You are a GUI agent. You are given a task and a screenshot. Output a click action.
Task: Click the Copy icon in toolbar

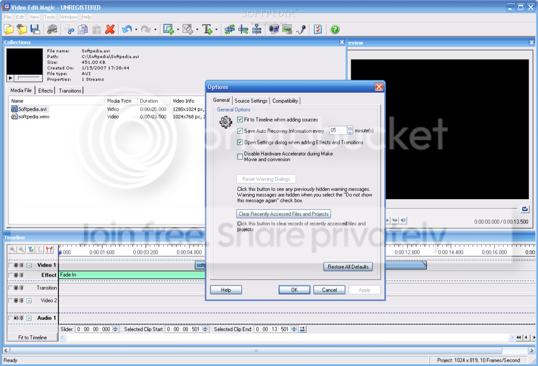click(83, 29)
